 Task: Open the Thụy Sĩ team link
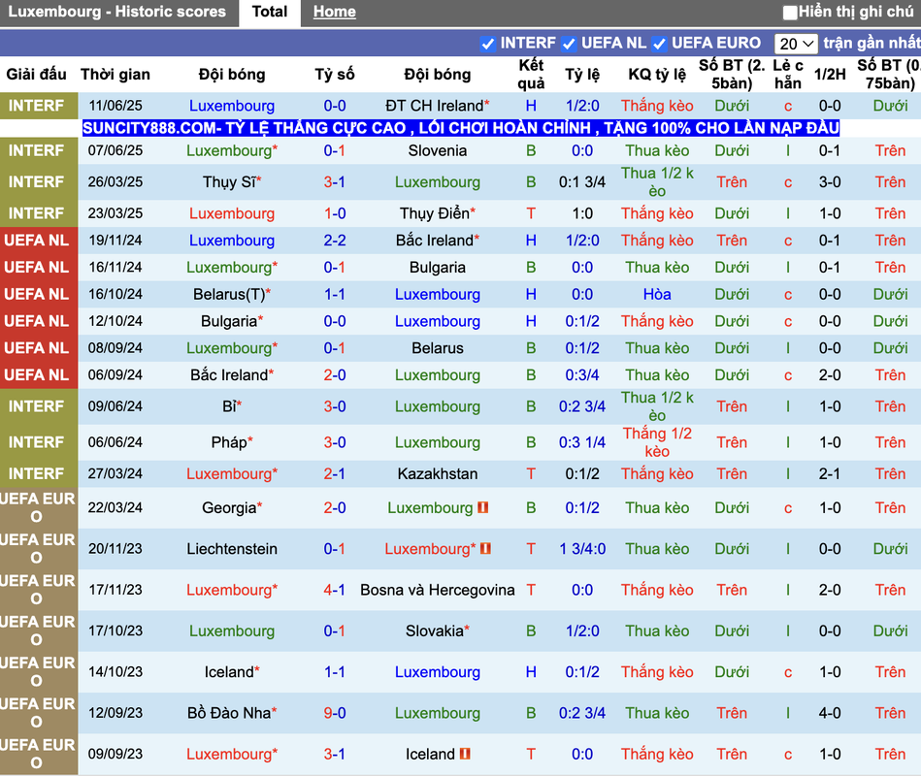(x=231, y=182)
